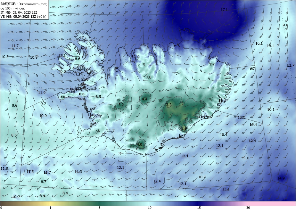The image size is (296, 210).
Task: Click the 3.2 value on the large glacier
Action: point(169,105)
